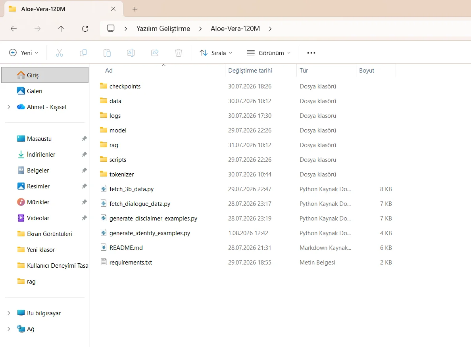Click the Paste clipboard icon
Screen dimensions: 471x347
(x=107, y=53)
